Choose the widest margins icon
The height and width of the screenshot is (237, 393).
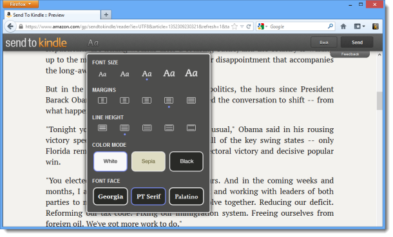pos(102,100)
